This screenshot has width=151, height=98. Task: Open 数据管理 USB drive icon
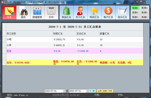tap(37, 13)
